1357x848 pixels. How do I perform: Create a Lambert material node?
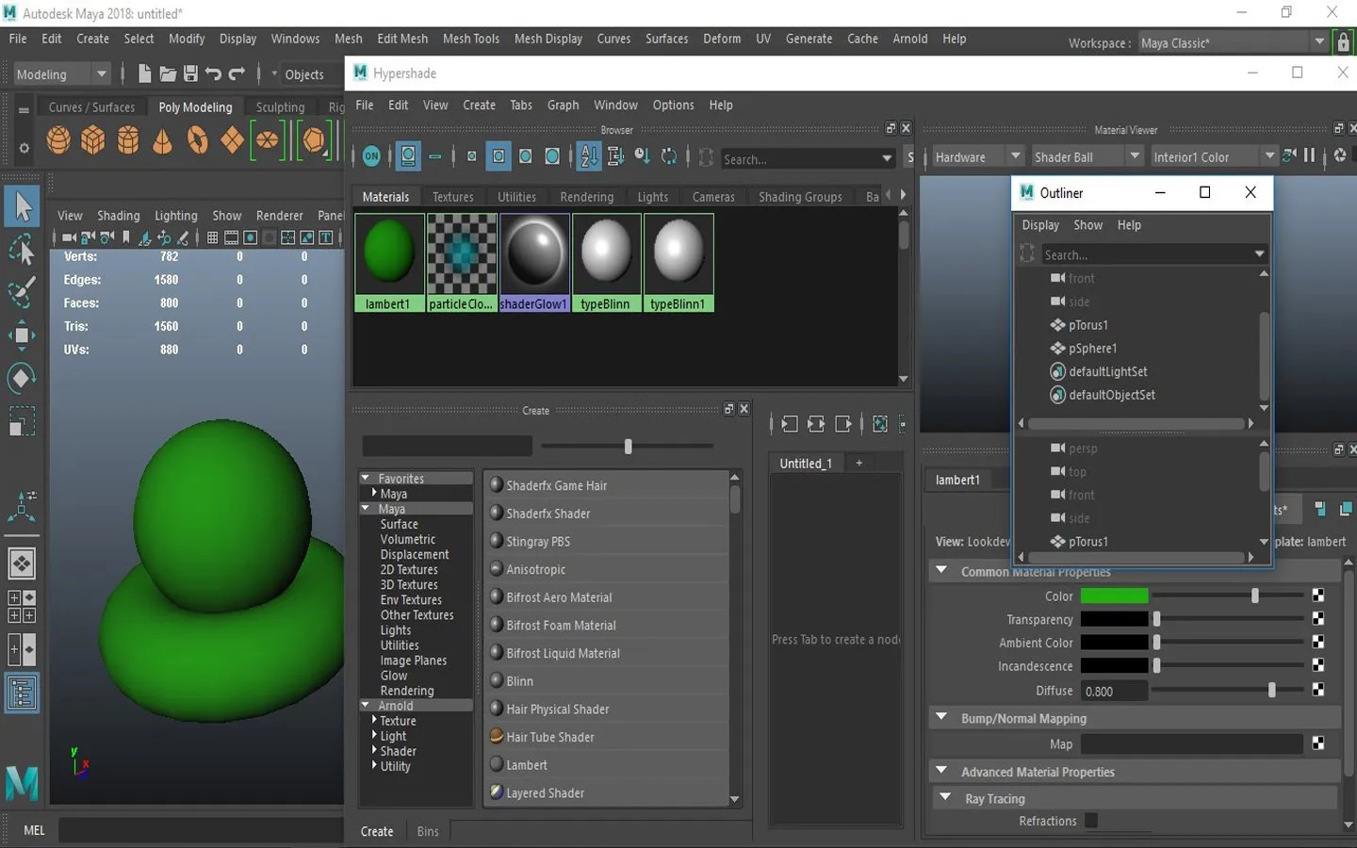pyautogui.click(x=608, y=765)
